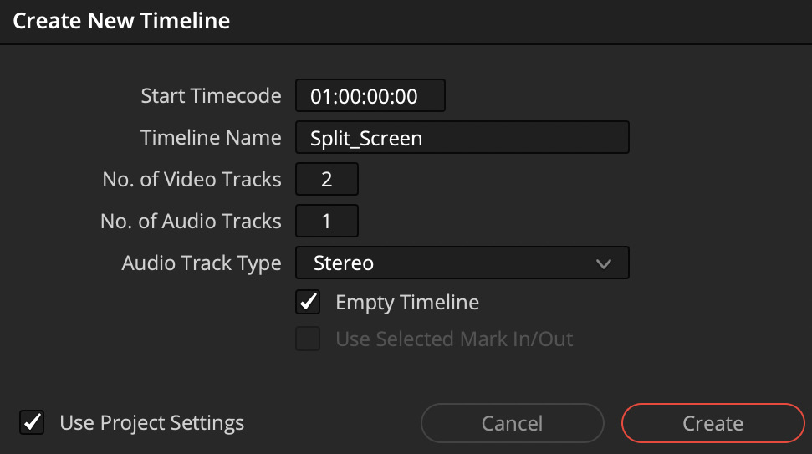Click the No. of Audio Tracks label
The height and width of the screenshot is (454, 812).
tap(191, 221)
